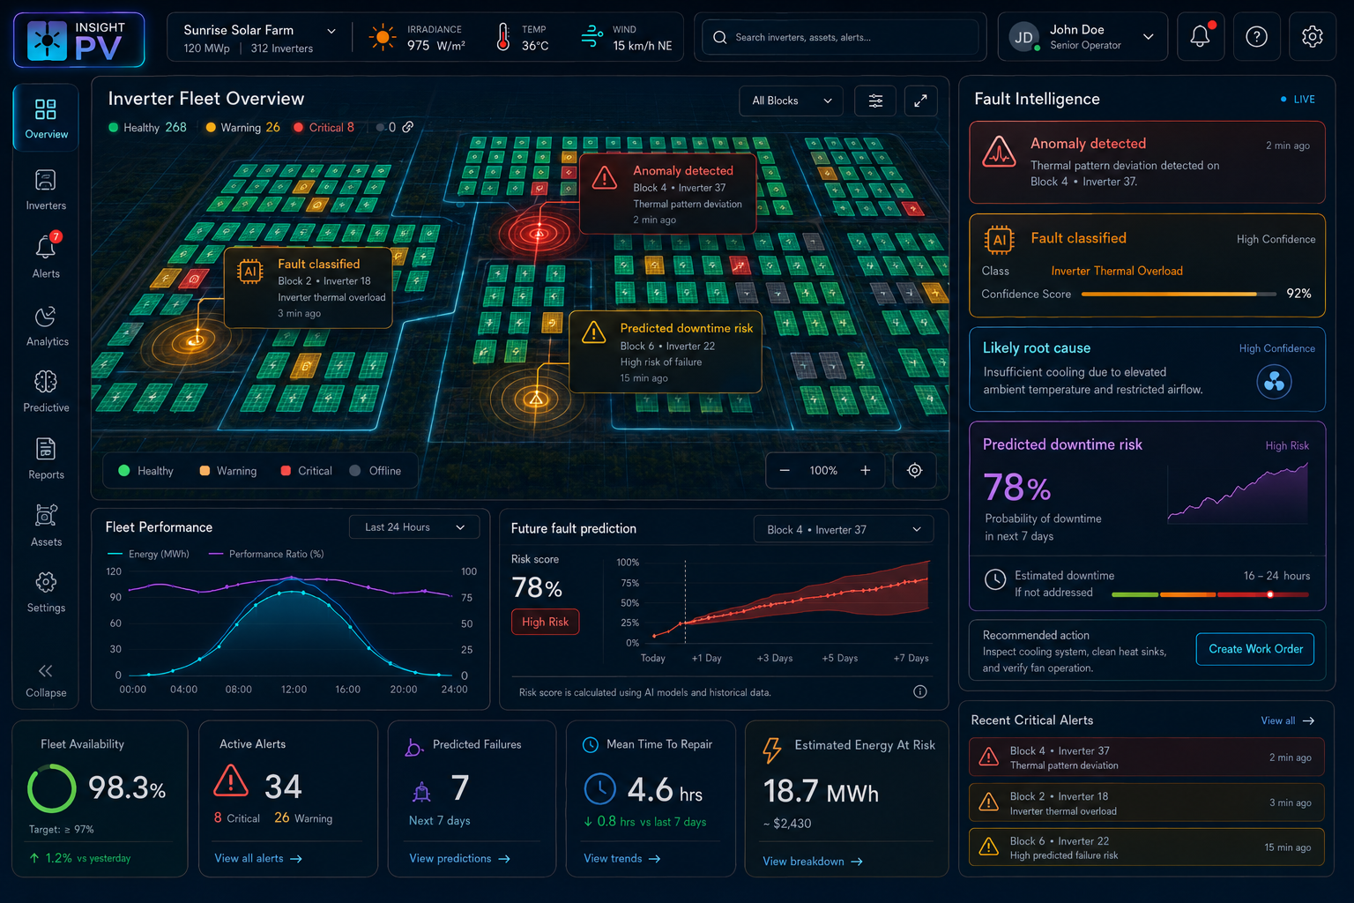Click the Mean Time To Repair clock

(x=600, y=788)
